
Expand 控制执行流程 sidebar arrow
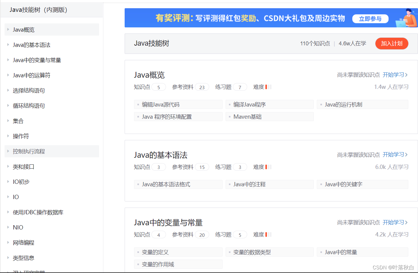8,151
